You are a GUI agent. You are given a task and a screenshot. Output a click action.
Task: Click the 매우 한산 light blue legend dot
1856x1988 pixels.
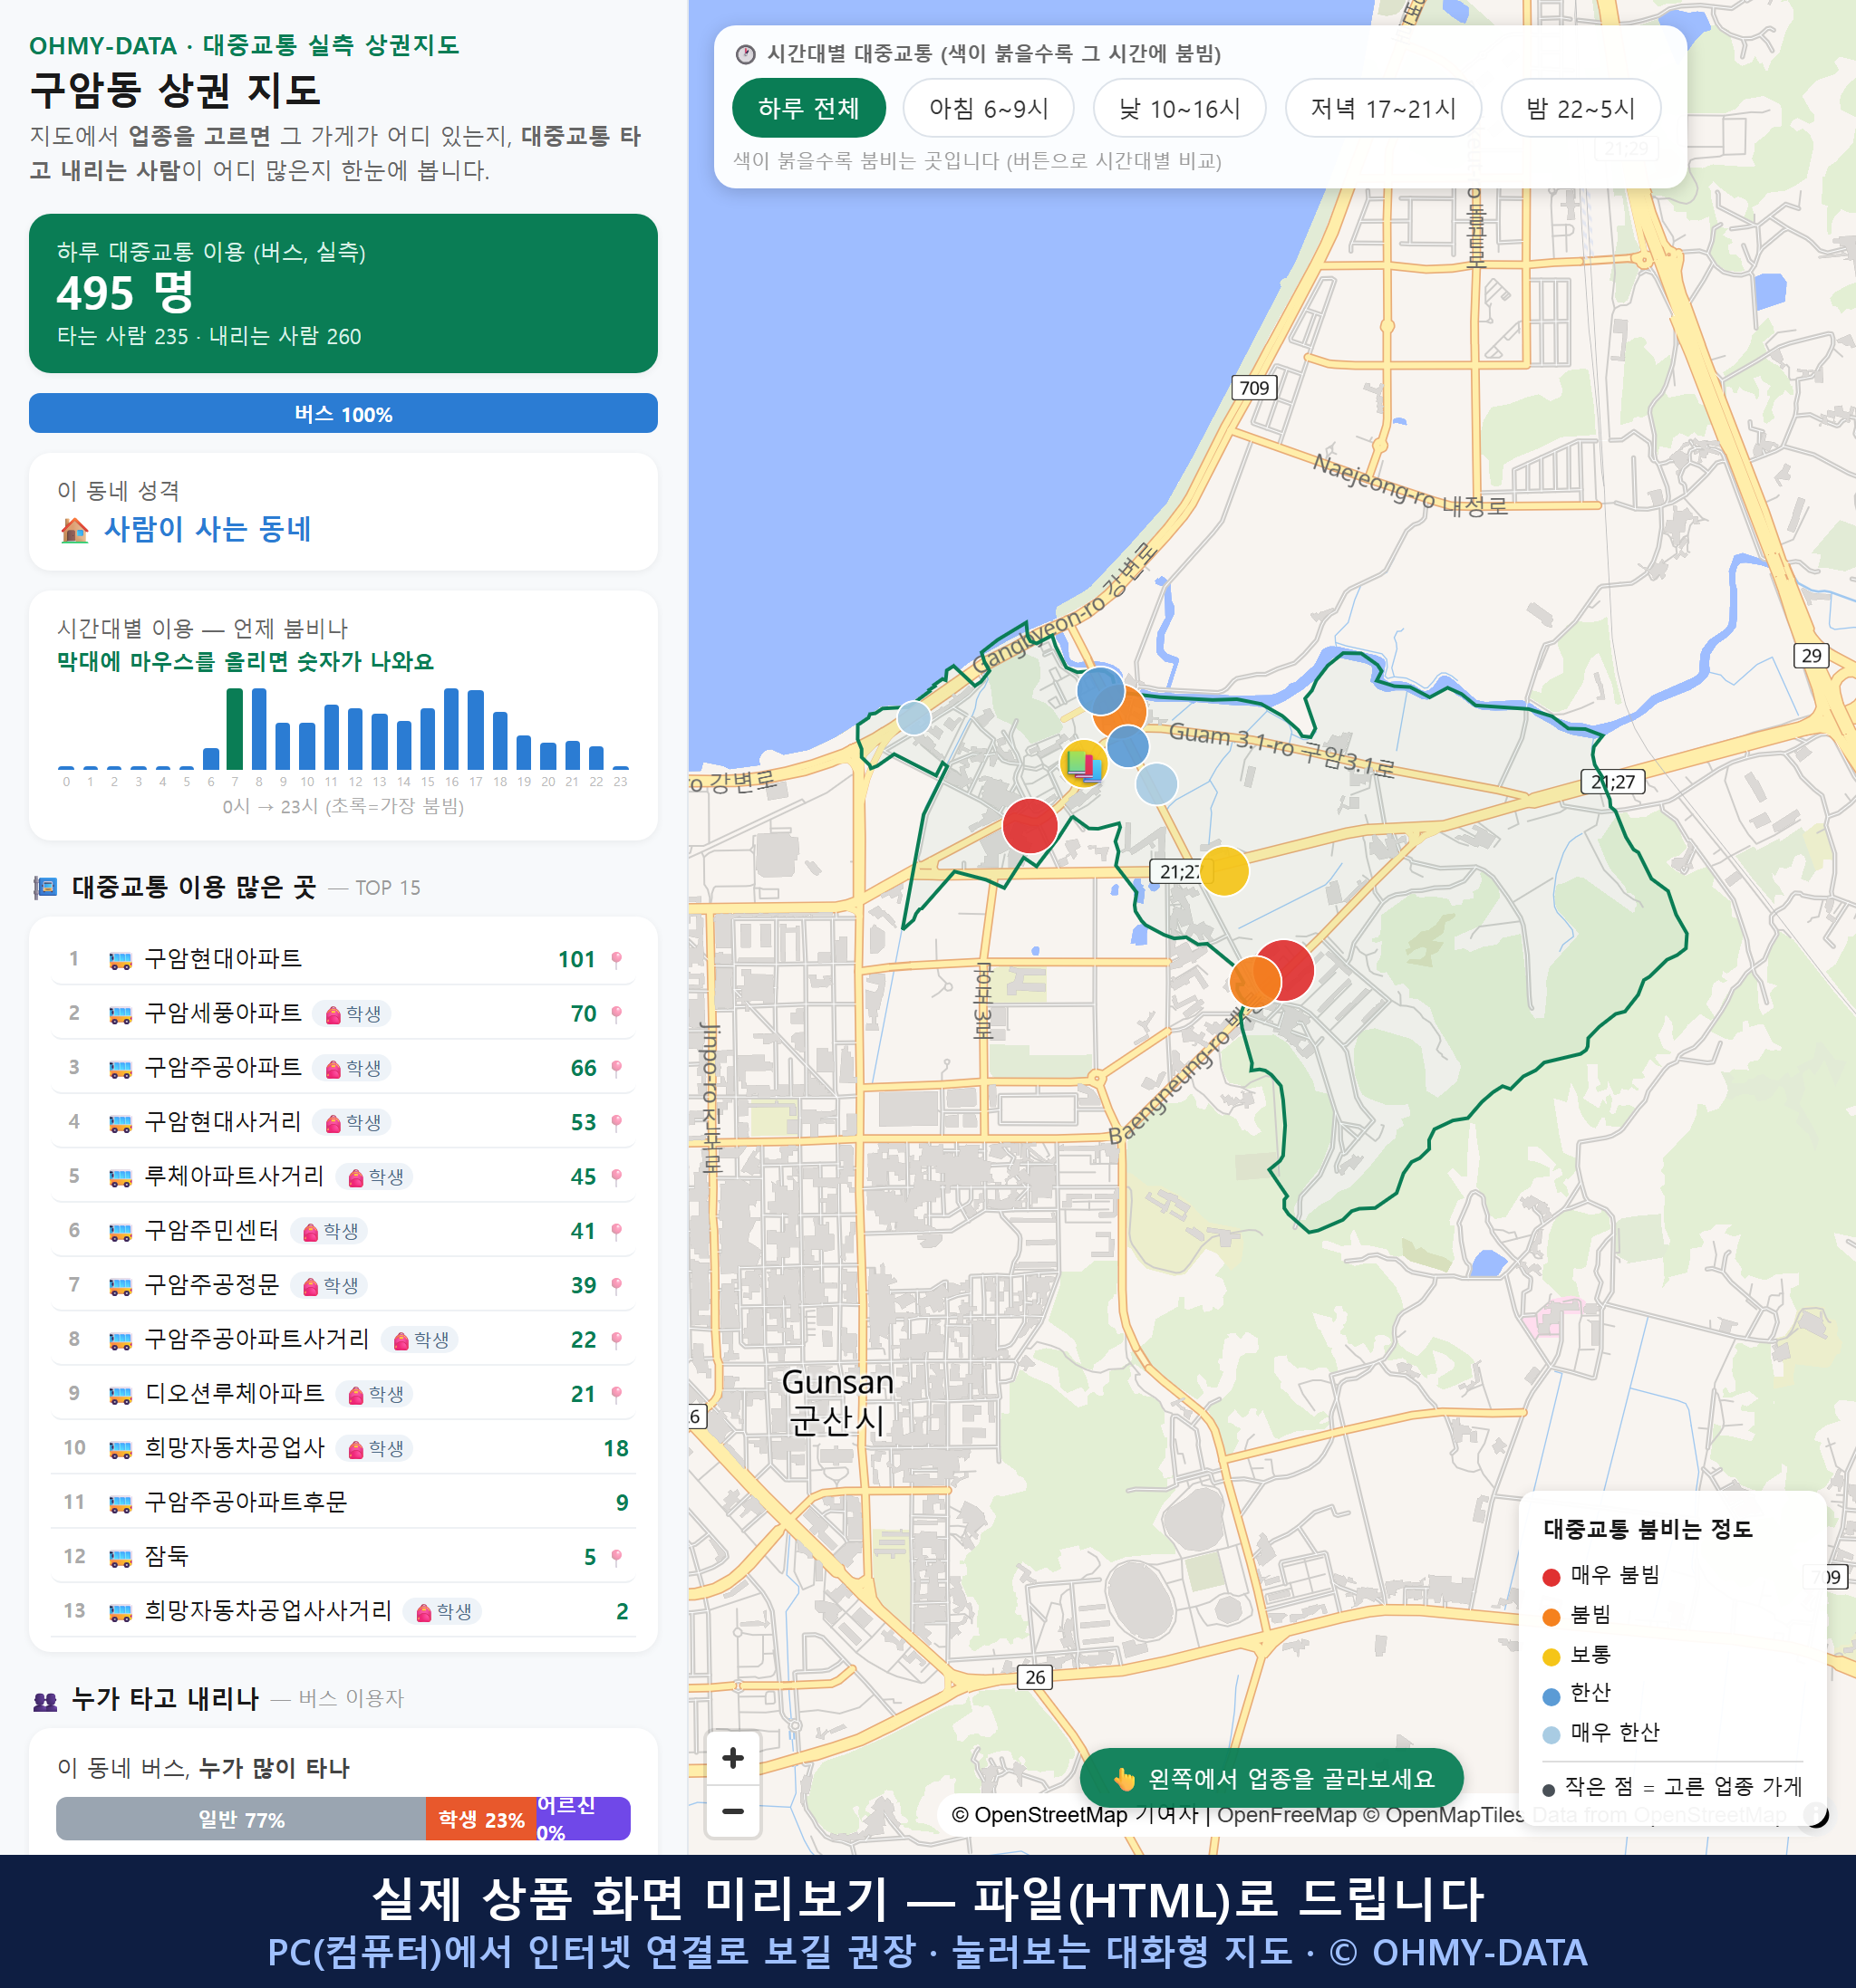point(1551,1735)
